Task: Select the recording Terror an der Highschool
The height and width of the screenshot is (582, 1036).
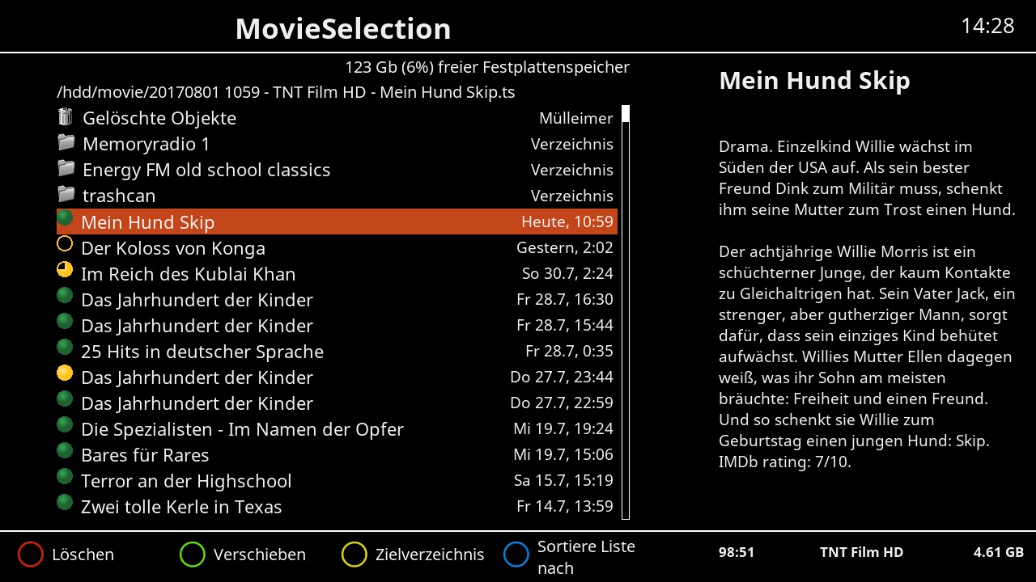Action: 186,481
